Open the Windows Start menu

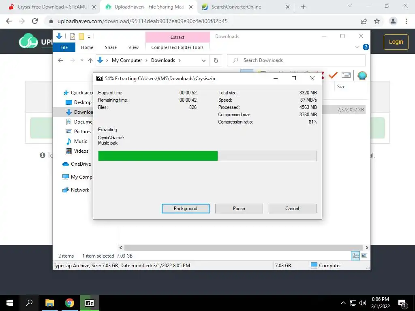coord(10,303)
